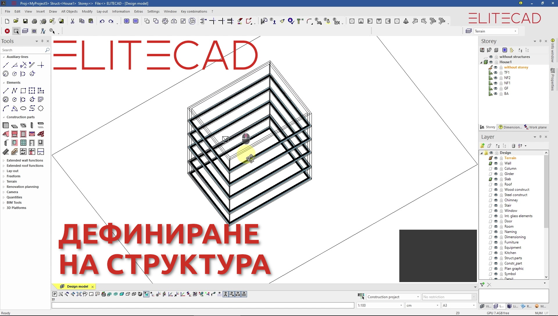Click the New file icon
Screen dimensions: 558x316
7,21
